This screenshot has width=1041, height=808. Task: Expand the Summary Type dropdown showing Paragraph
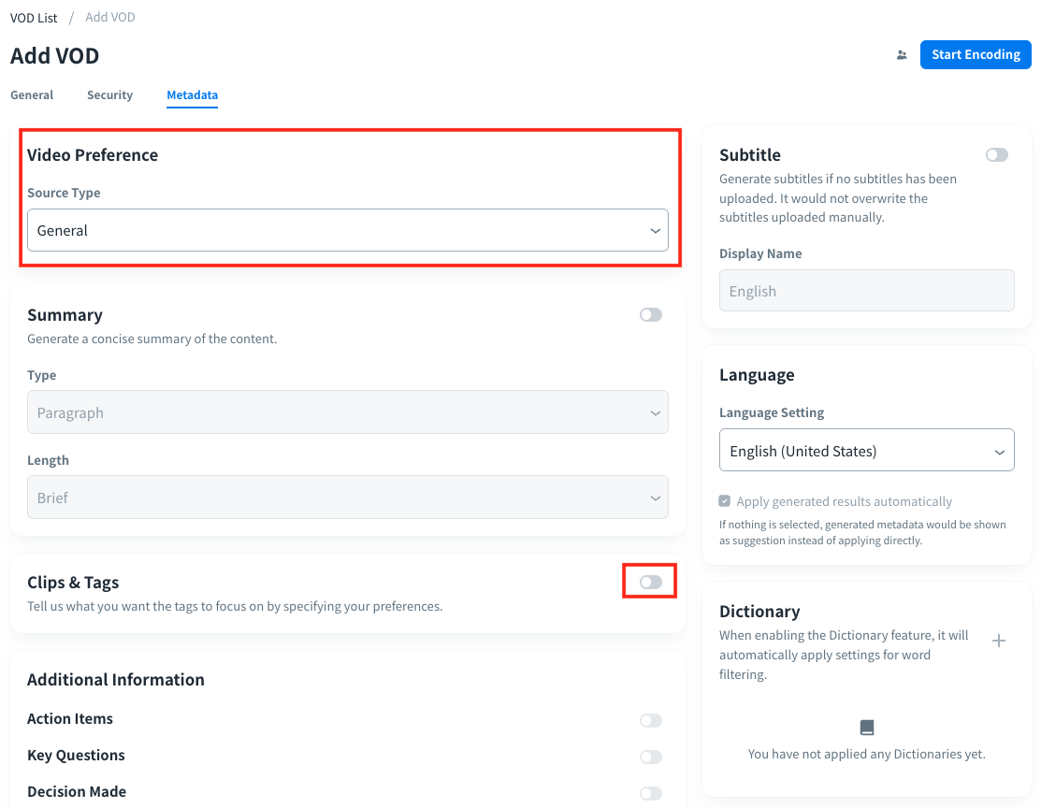pyautogui.click(x=347, y=411)
